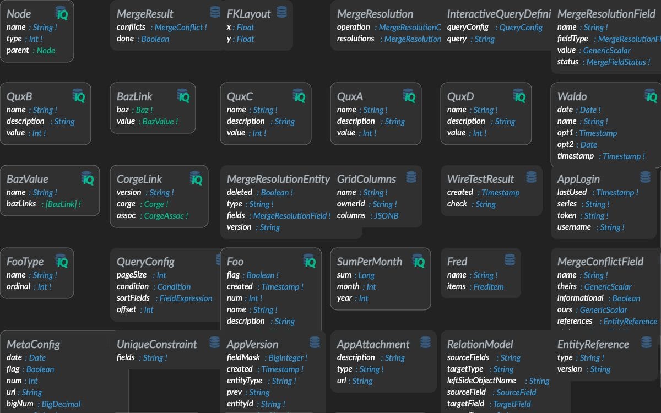Follow the BazValue type link in BazLink

pyautogui.click(x=160, y=122)
